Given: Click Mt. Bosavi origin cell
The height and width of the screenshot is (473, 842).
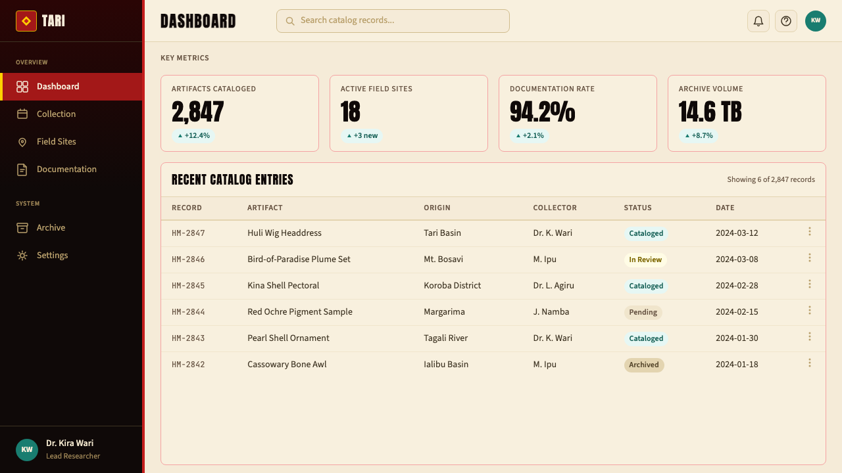Looking at the screenshot, I should tap(443, 259).
